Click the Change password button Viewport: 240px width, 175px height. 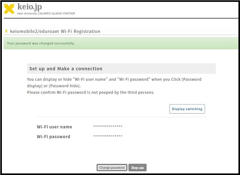[x=112, y=168]
